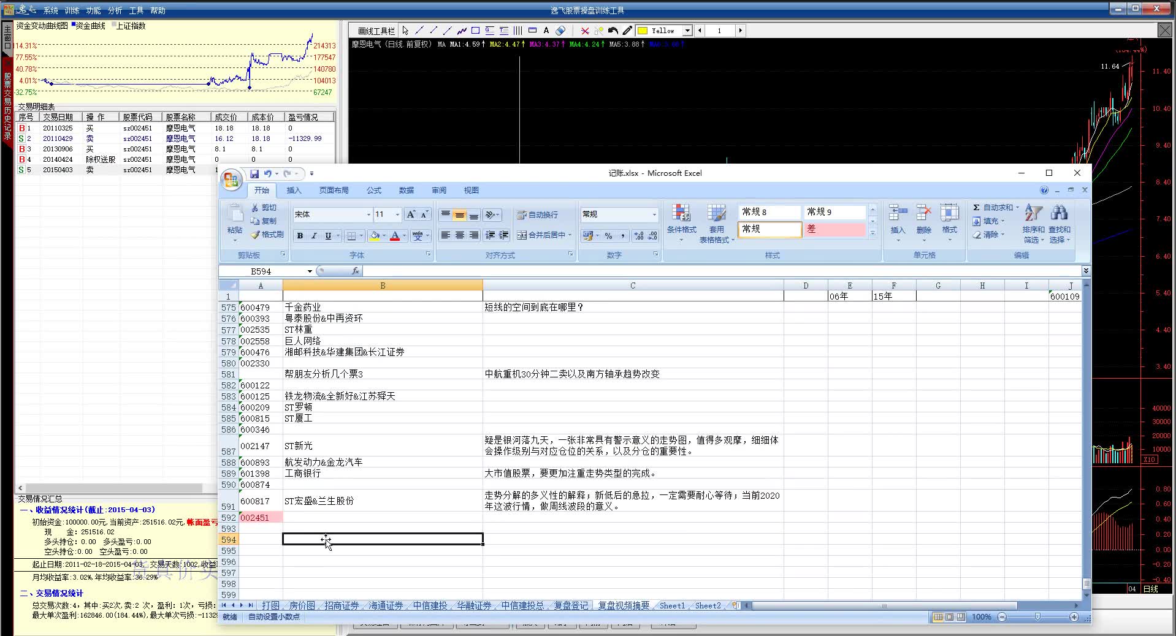Toggle bold formatting in Excel
Image resolution: width=1176 pixels, height=636 pixels.
click(300, 236)
